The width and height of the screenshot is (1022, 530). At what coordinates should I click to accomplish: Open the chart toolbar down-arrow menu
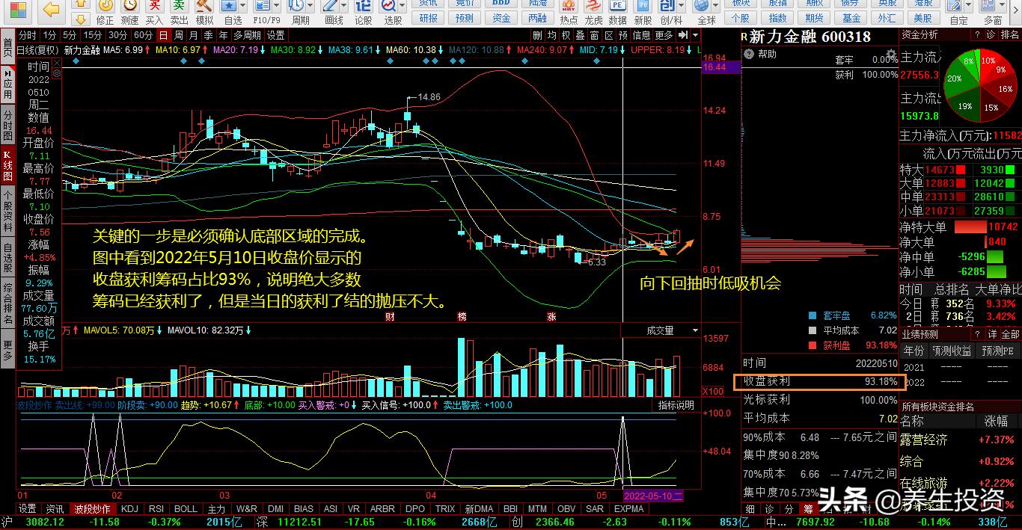pyautogui.click(x=696, y=35)
